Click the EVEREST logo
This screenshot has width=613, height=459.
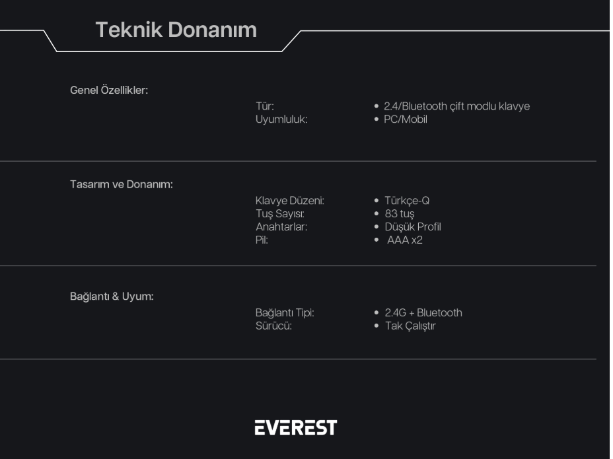tap(295, 427)
